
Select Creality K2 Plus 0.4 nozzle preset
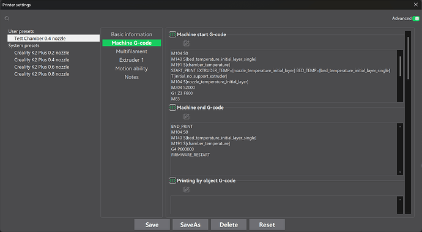pyautogui.click(x=42, y=60)
